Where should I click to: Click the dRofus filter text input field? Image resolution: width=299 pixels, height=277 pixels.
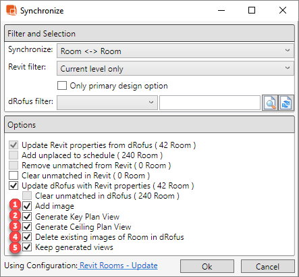point(210,103)
